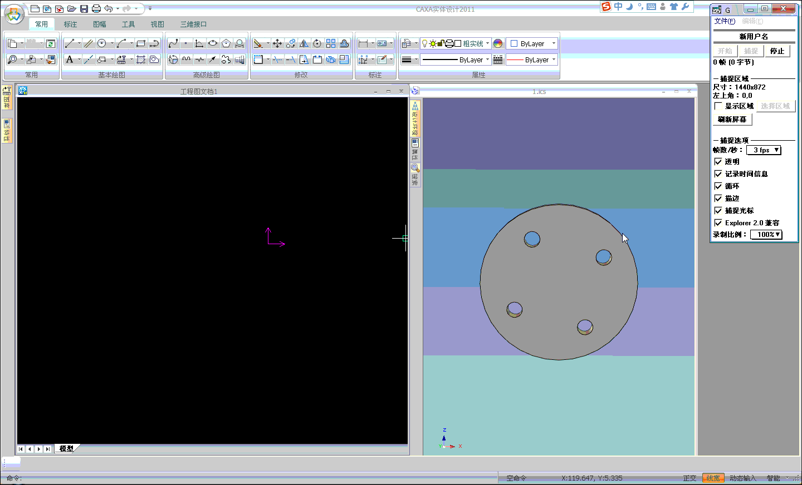
Task: Select the Circle drawing tool
Action: pyautogui.click(x=102, y=43)
